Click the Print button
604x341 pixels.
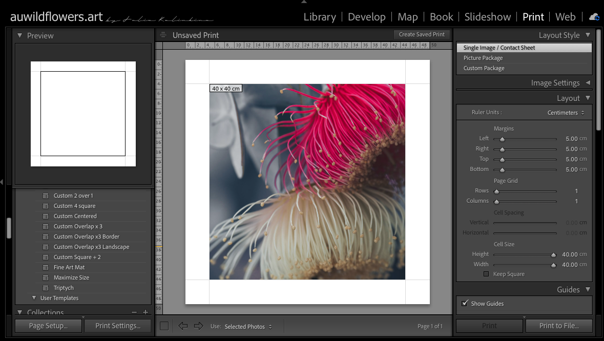click(x=489, y=326)
